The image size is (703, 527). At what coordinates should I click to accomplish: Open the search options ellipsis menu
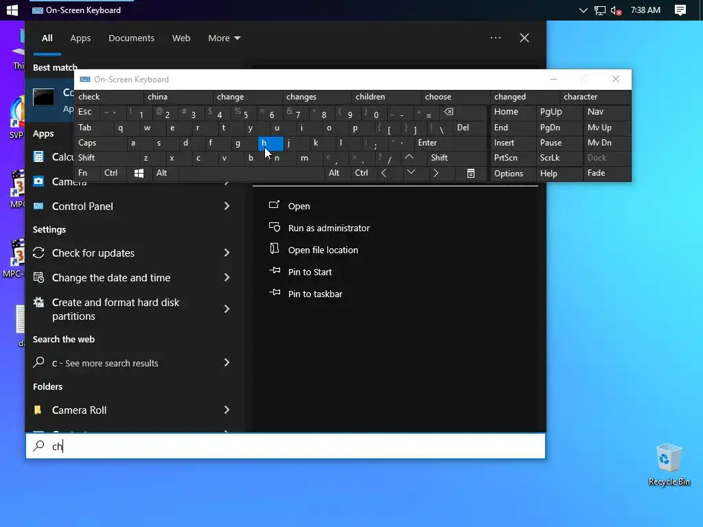[496, 38]
